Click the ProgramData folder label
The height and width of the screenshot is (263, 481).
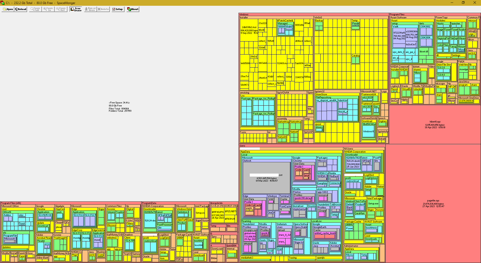click(149, 203)
